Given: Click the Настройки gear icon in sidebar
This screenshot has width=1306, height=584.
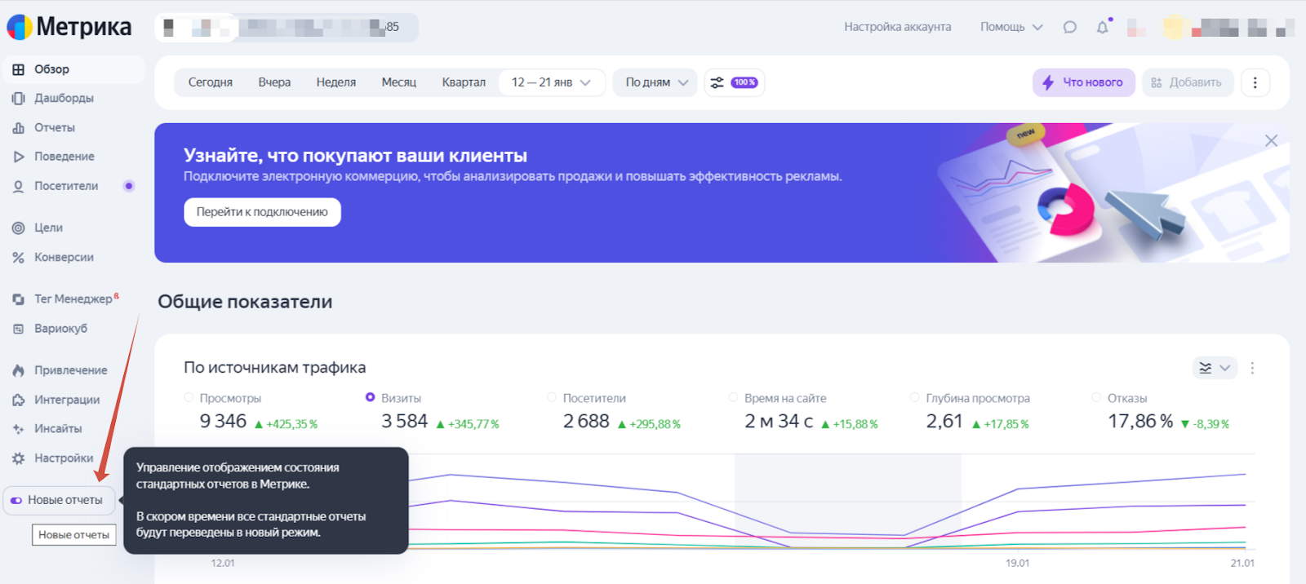Looking at the screenshot, I should click(x=18, y=458).
